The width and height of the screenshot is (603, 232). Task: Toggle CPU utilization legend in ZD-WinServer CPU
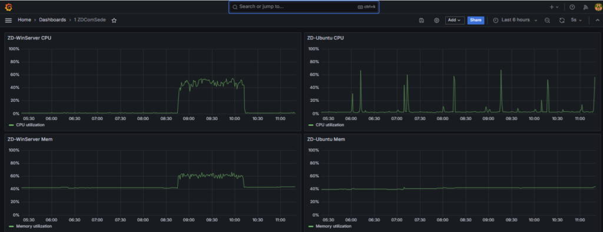point(30,125)
